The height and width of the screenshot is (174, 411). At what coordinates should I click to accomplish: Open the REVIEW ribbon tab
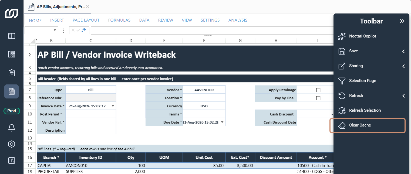[166, 20]
